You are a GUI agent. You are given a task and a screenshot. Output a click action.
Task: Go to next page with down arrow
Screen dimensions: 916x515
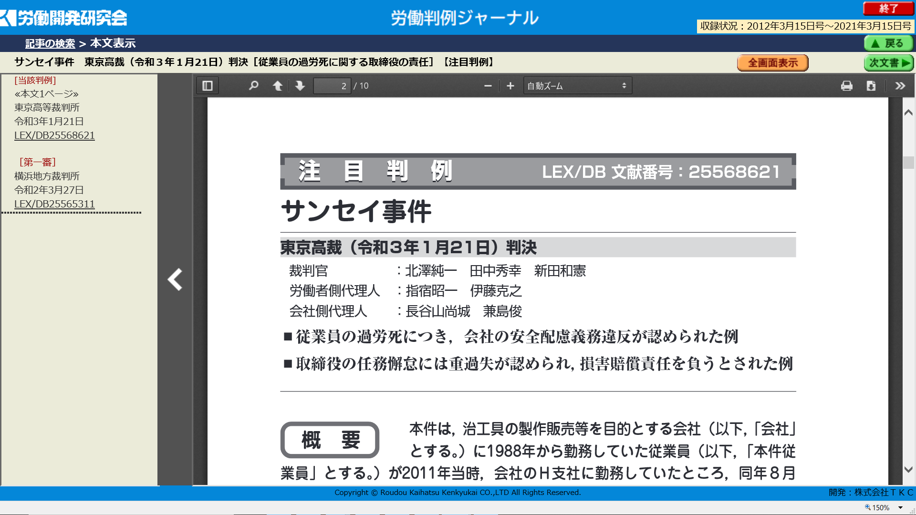300,86
